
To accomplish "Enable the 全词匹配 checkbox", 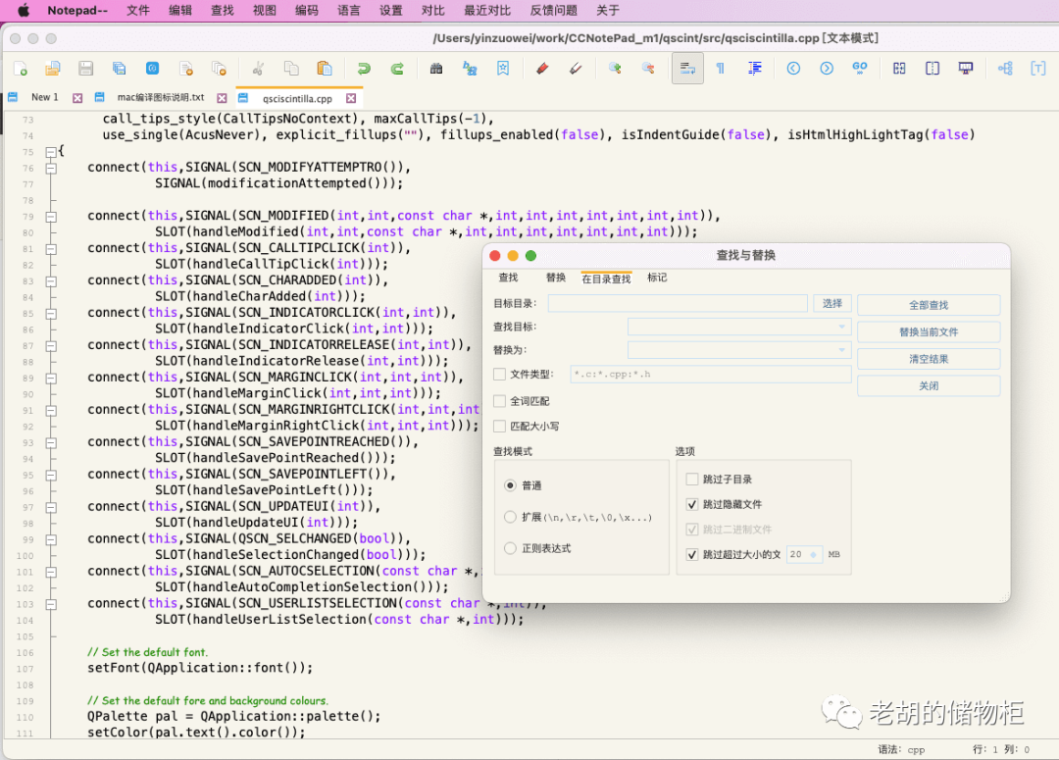I will (x=500, y=401).
